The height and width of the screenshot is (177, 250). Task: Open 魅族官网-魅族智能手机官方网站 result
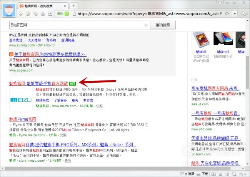38,84
